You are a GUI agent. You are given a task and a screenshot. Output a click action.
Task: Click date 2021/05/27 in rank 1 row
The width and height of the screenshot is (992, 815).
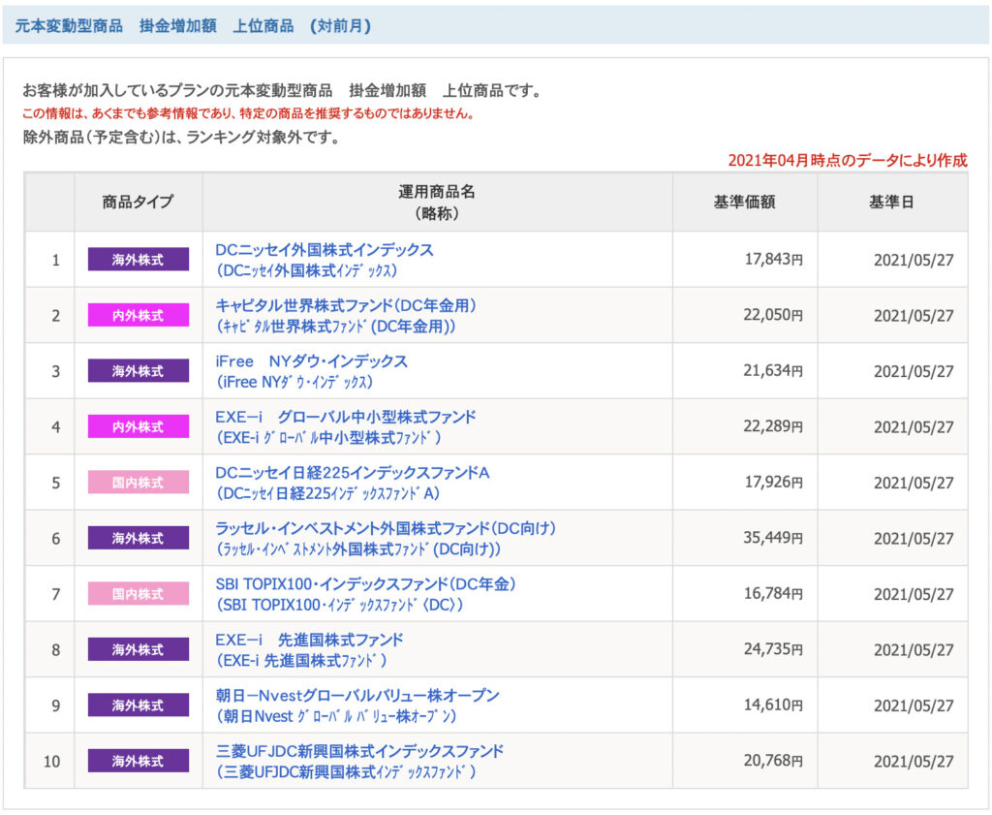point(914,260)
